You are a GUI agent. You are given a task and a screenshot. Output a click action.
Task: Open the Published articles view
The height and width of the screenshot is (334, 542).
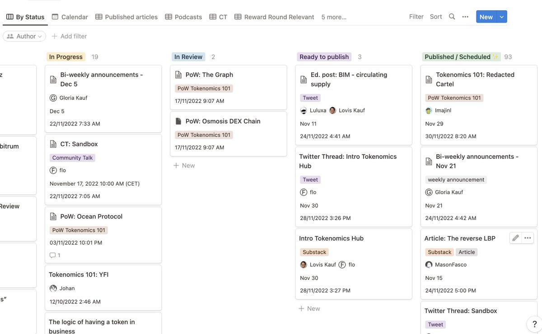click(x=126, y=17)
